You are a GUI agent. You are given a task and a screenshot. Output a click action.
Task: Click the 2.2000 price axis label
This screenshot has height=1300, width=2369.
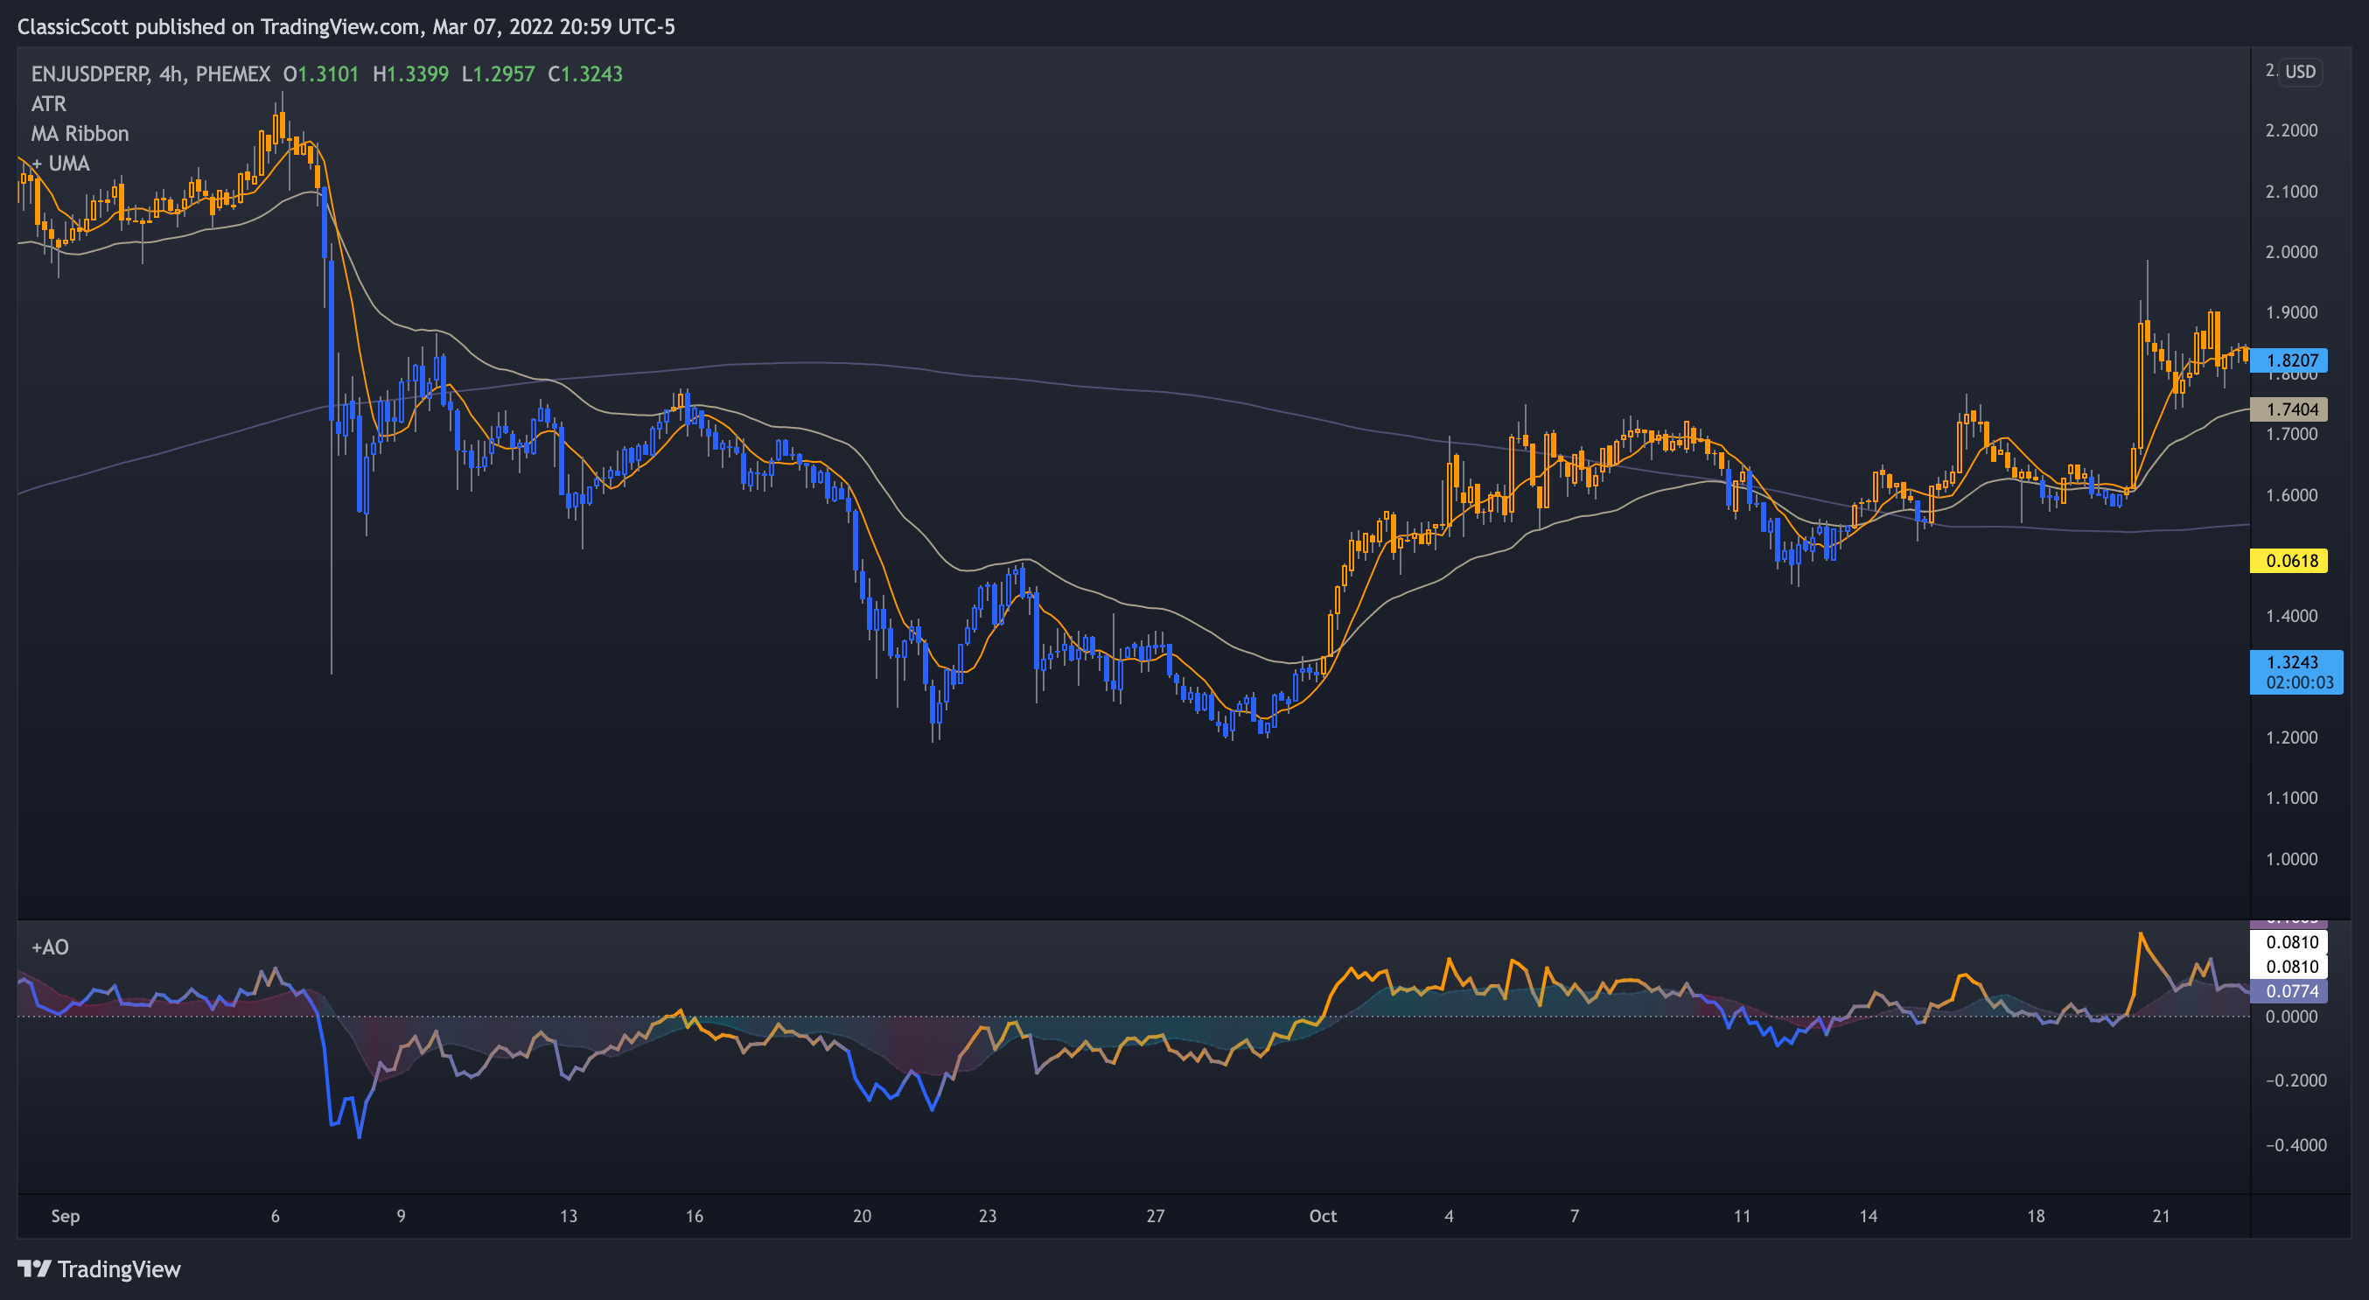tap(2291, 130)
